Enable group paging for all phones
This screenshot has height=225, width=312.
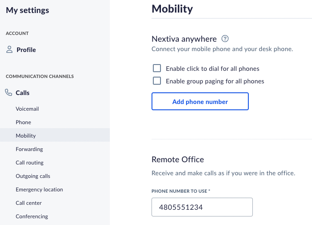pos(157,81)
